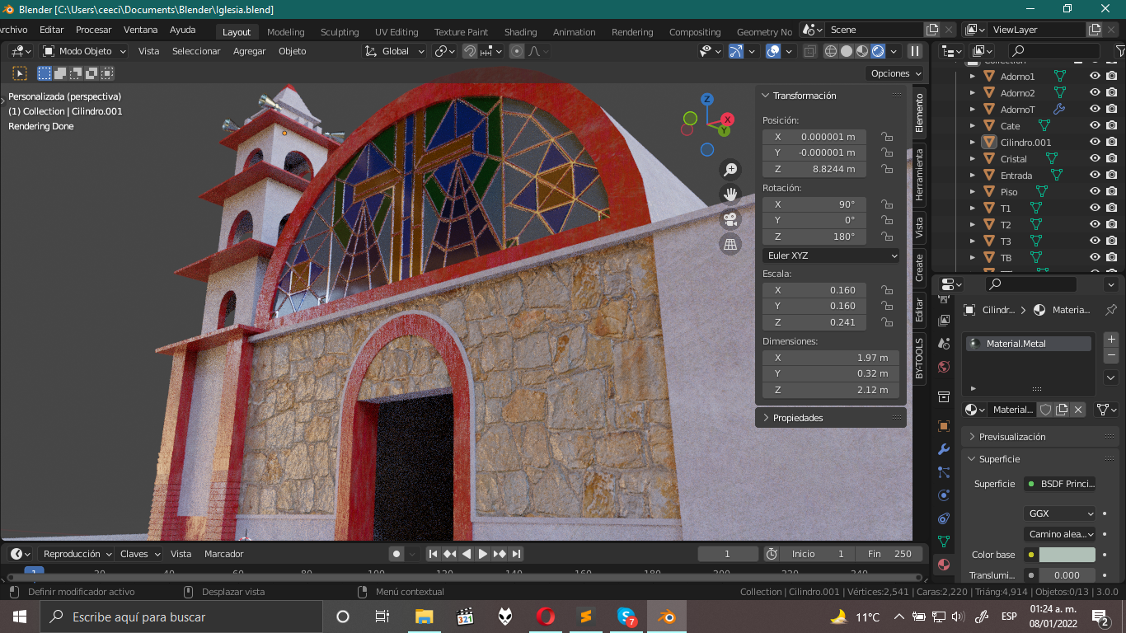Screen dimensions: 1126x633
Task: Click the pan hand icon in viewport
Action: point(730,195)
